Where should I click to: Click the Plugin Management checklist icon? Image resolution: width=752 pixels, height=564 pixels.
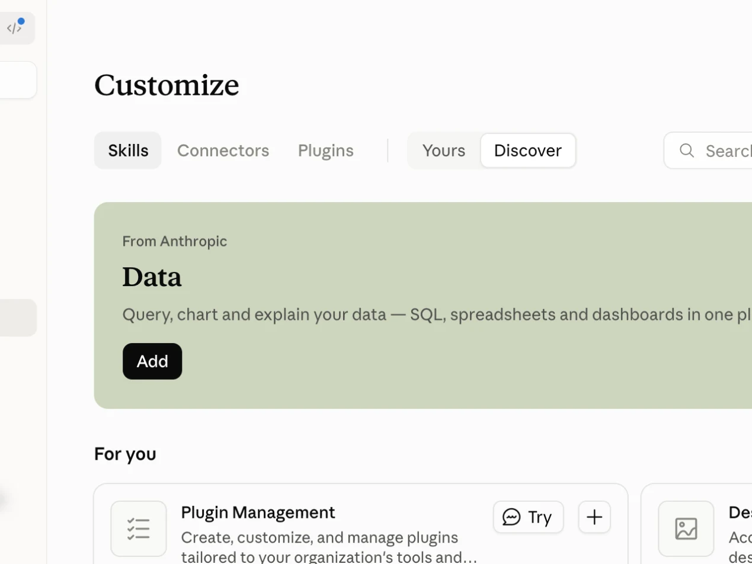(139, 528)
